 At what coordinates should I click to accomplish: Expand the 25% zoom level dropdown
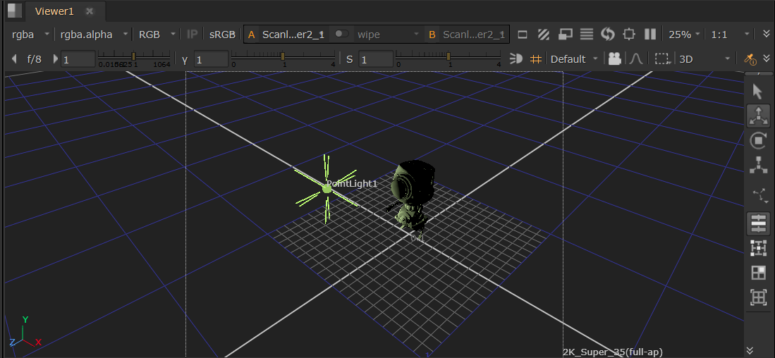(684, 34)
